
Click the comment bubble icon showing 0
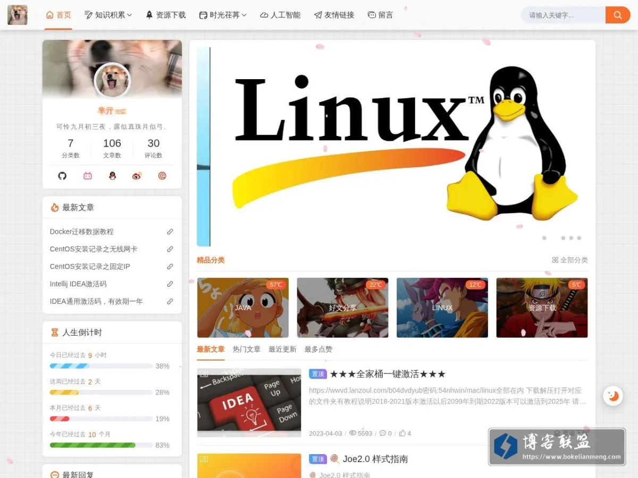click(x=382, y=433)
